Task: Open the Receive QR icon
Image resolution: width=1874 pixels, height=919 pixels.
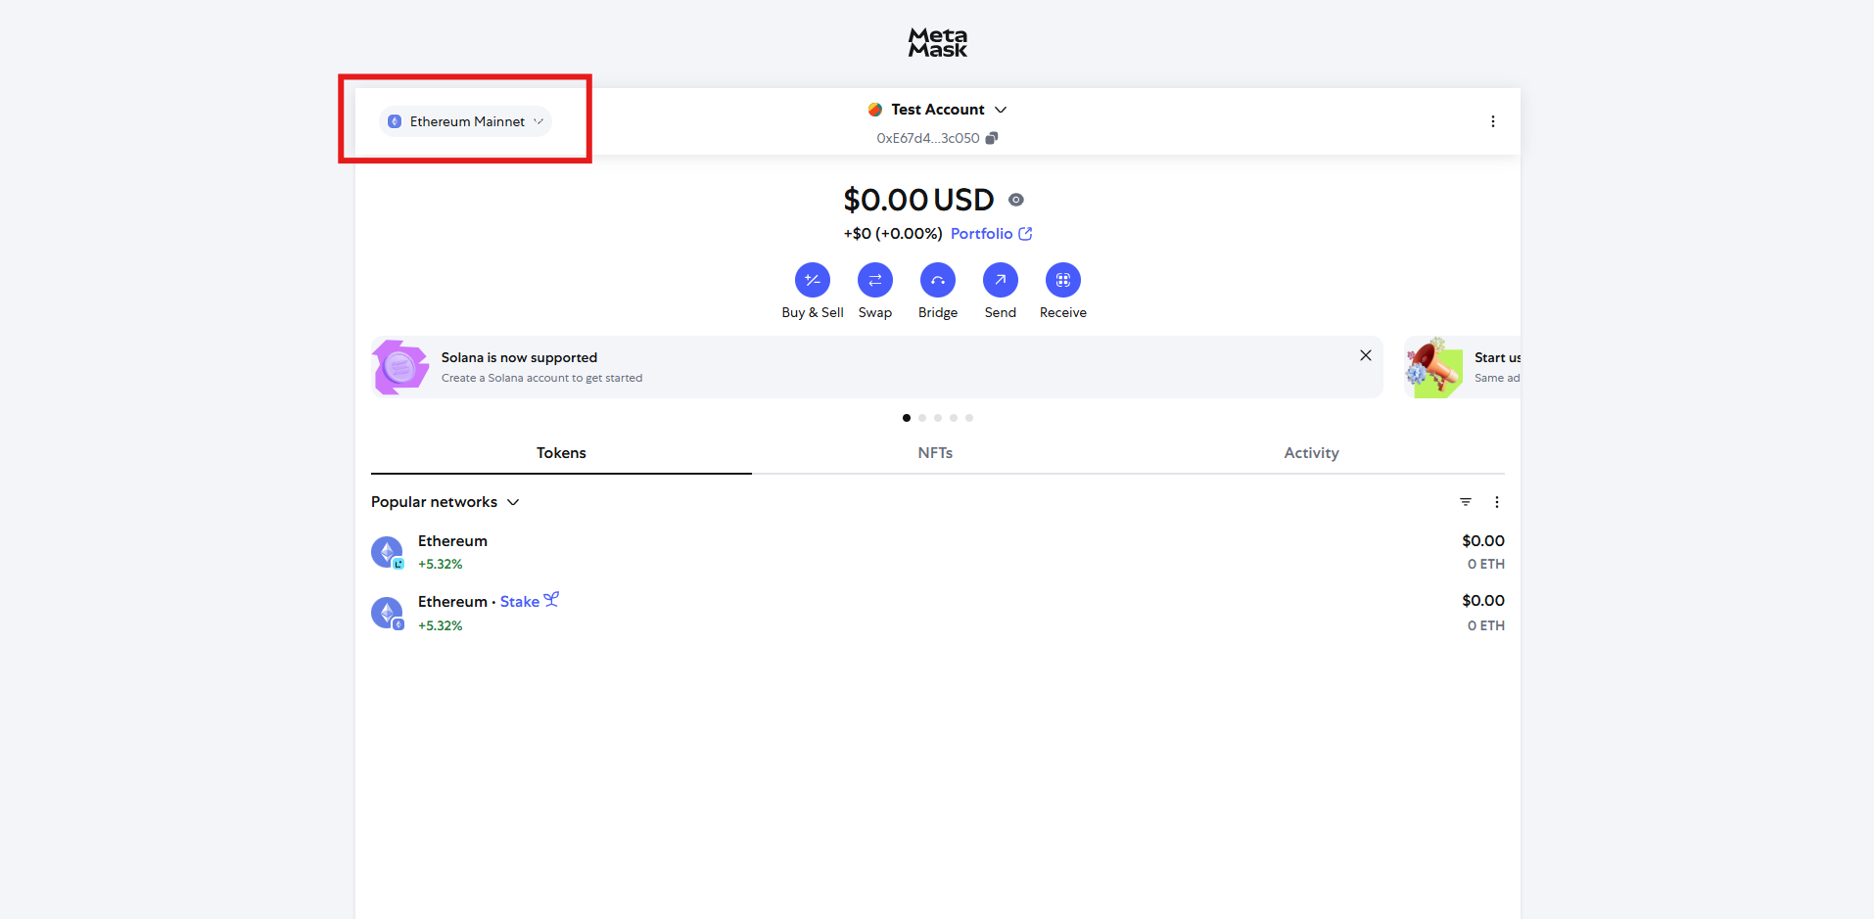Action: [1062, 280]
